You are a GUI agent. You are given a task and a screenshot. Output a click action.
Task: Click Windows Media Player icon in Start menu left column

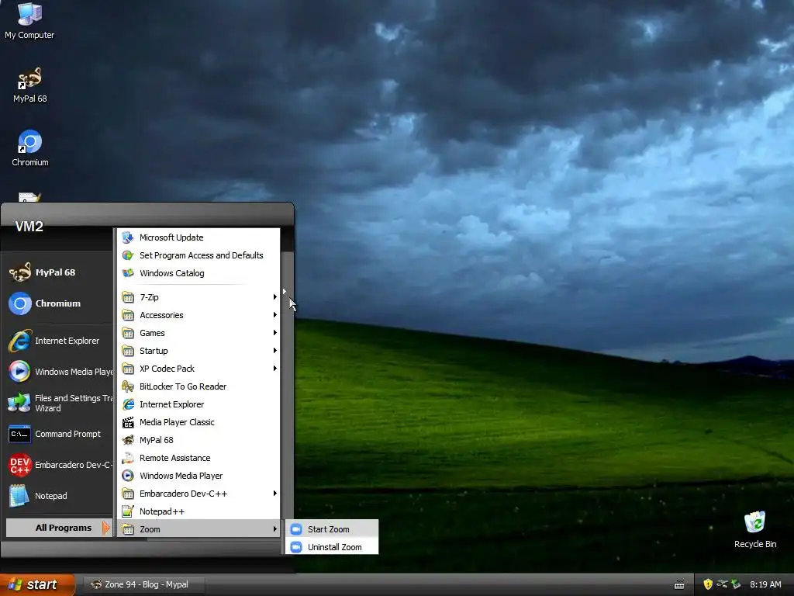coord(19,372)
